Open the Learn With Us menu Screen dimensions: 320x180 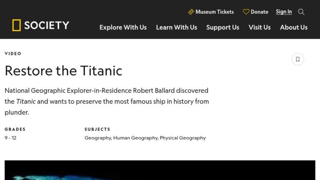pos(177,27)
